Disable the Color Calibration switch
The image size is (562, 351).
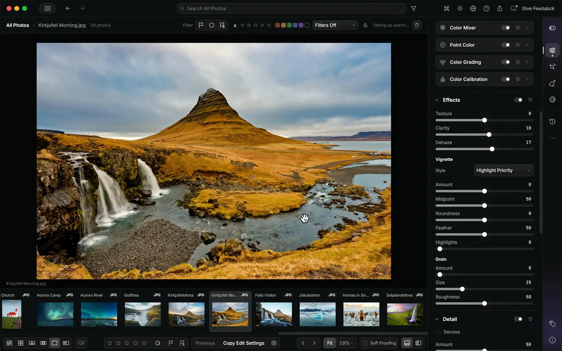click(x=506, y=79)
